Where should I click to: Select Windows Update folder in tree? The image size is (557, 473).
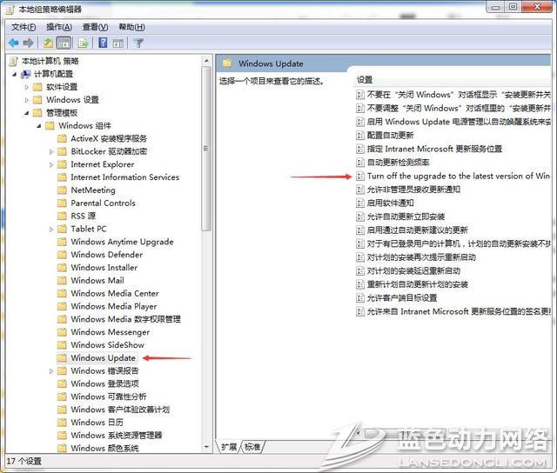click(x=103, y=357)
